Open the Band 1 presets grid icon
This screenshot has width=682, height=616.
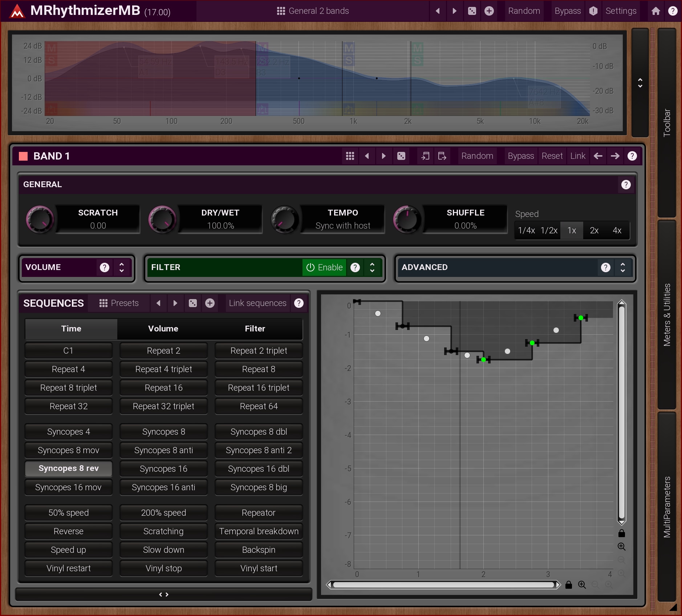350,156
